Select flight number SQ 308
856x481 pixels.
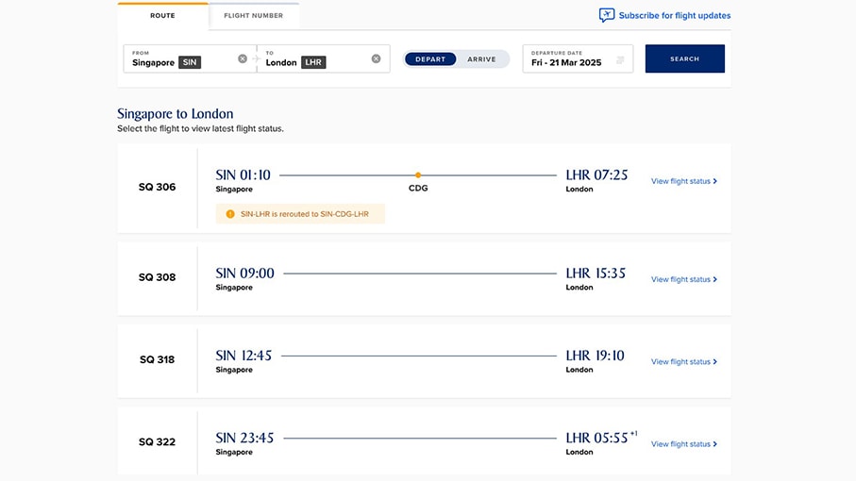pos(158,277)
